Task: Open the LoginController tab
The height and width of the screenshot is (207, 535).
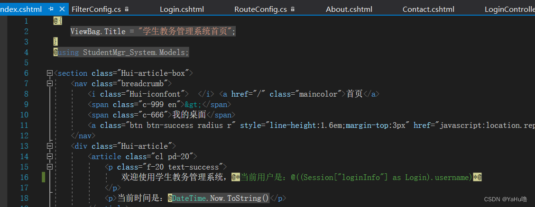Action: [x=510, y=9]
